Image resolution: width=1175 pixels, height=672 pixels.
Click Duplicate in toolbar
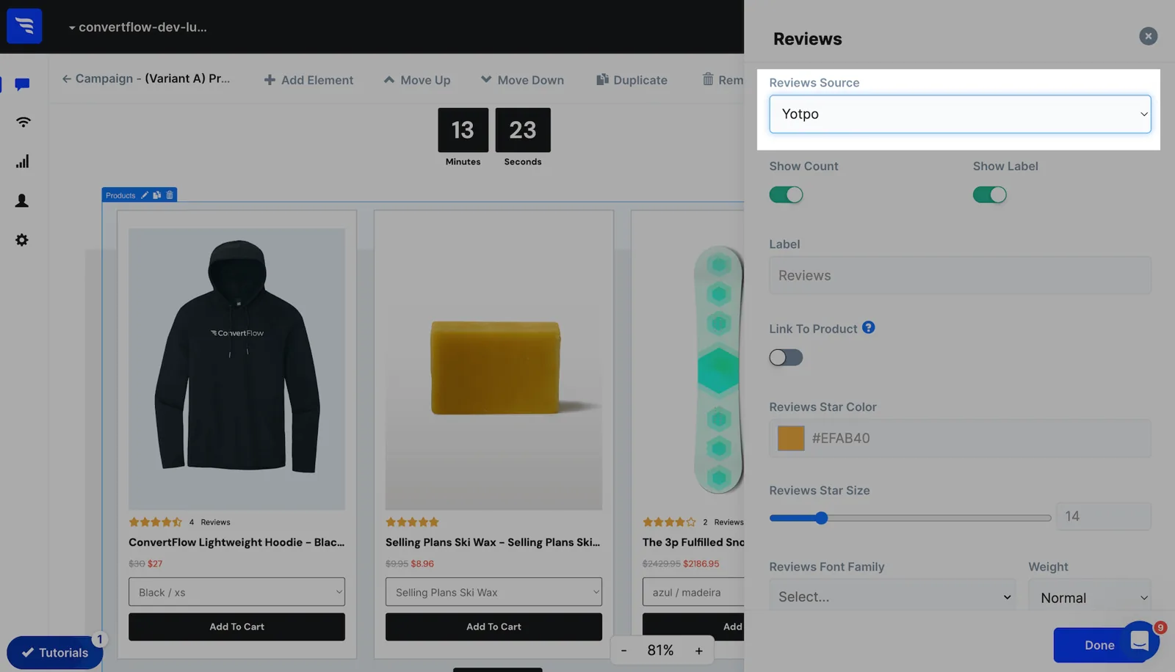(x=632, y=80)
